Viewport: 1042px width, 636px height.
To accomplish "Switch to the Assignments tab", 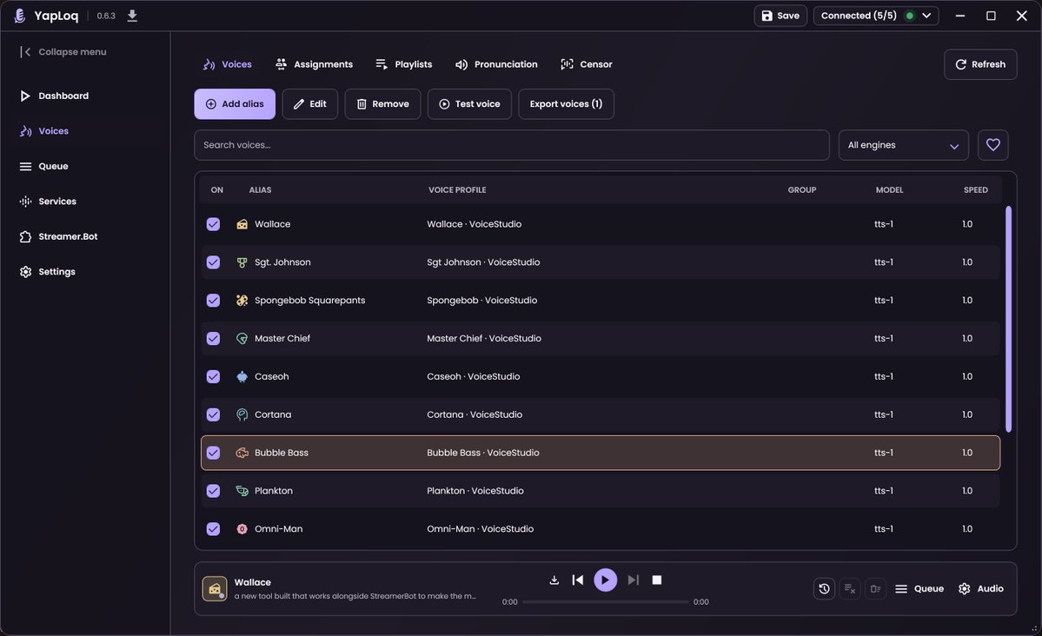I will [x=314, y=64].
